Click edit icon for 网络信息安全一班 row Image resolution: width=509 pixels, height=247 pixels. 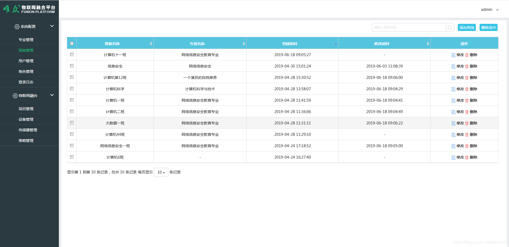(x=454, y=146)
